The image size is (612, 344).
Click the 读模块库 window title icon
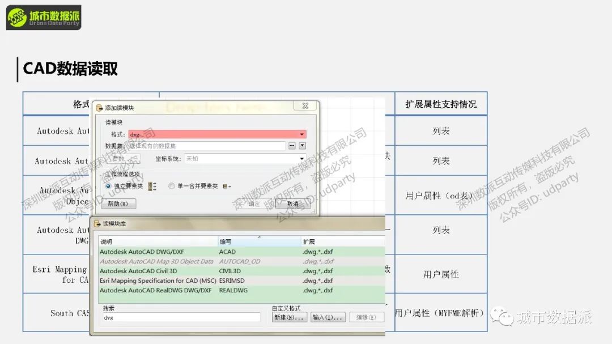click(97, 224)
